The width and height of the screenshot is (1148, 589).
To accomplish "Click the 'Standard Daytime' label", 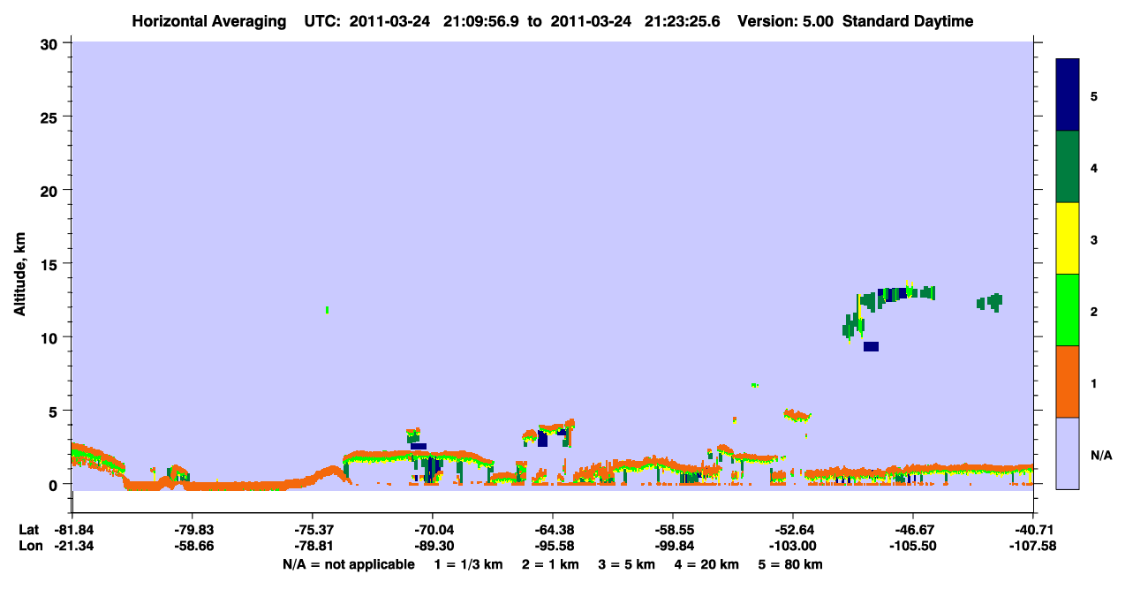I will pyautogui.click(x=908, y=21).
